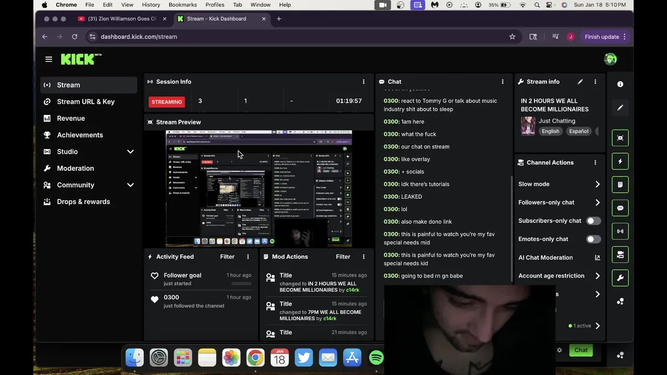Toggle Emotes-only chat switch

coord(593,239)
